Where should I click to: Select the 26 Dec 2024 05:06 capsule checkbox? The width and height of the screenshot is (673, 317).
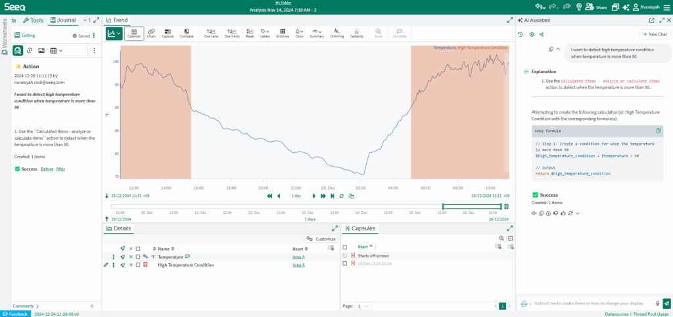[x=344, y=263]
